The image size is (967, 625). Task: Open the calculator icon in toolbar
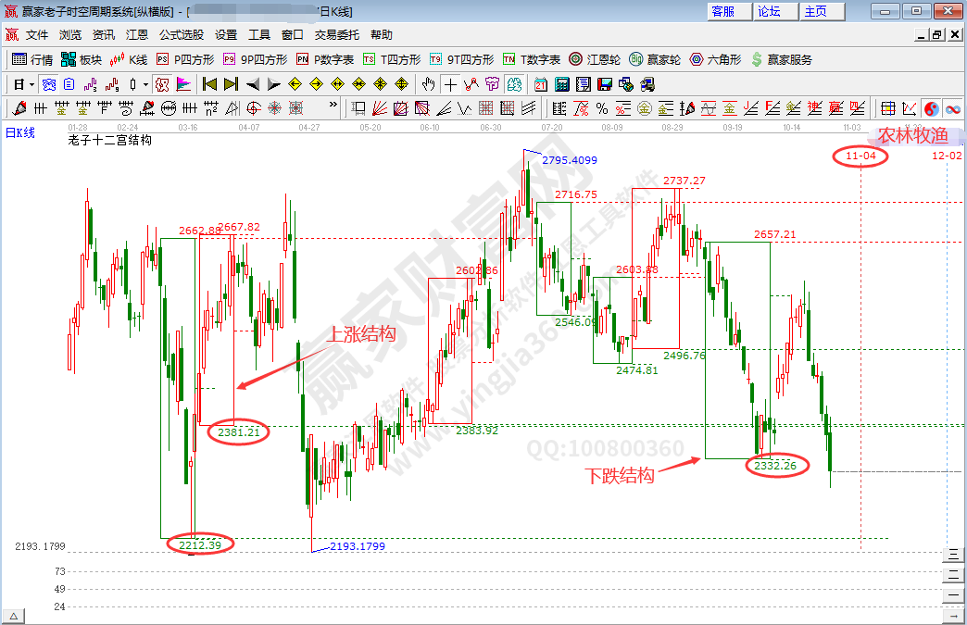[560, 84]
